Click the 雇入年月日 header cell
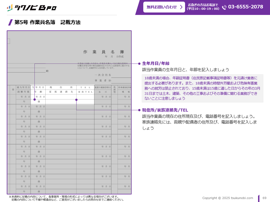This screenshot has width=270, height=202. tap(23, 87)
